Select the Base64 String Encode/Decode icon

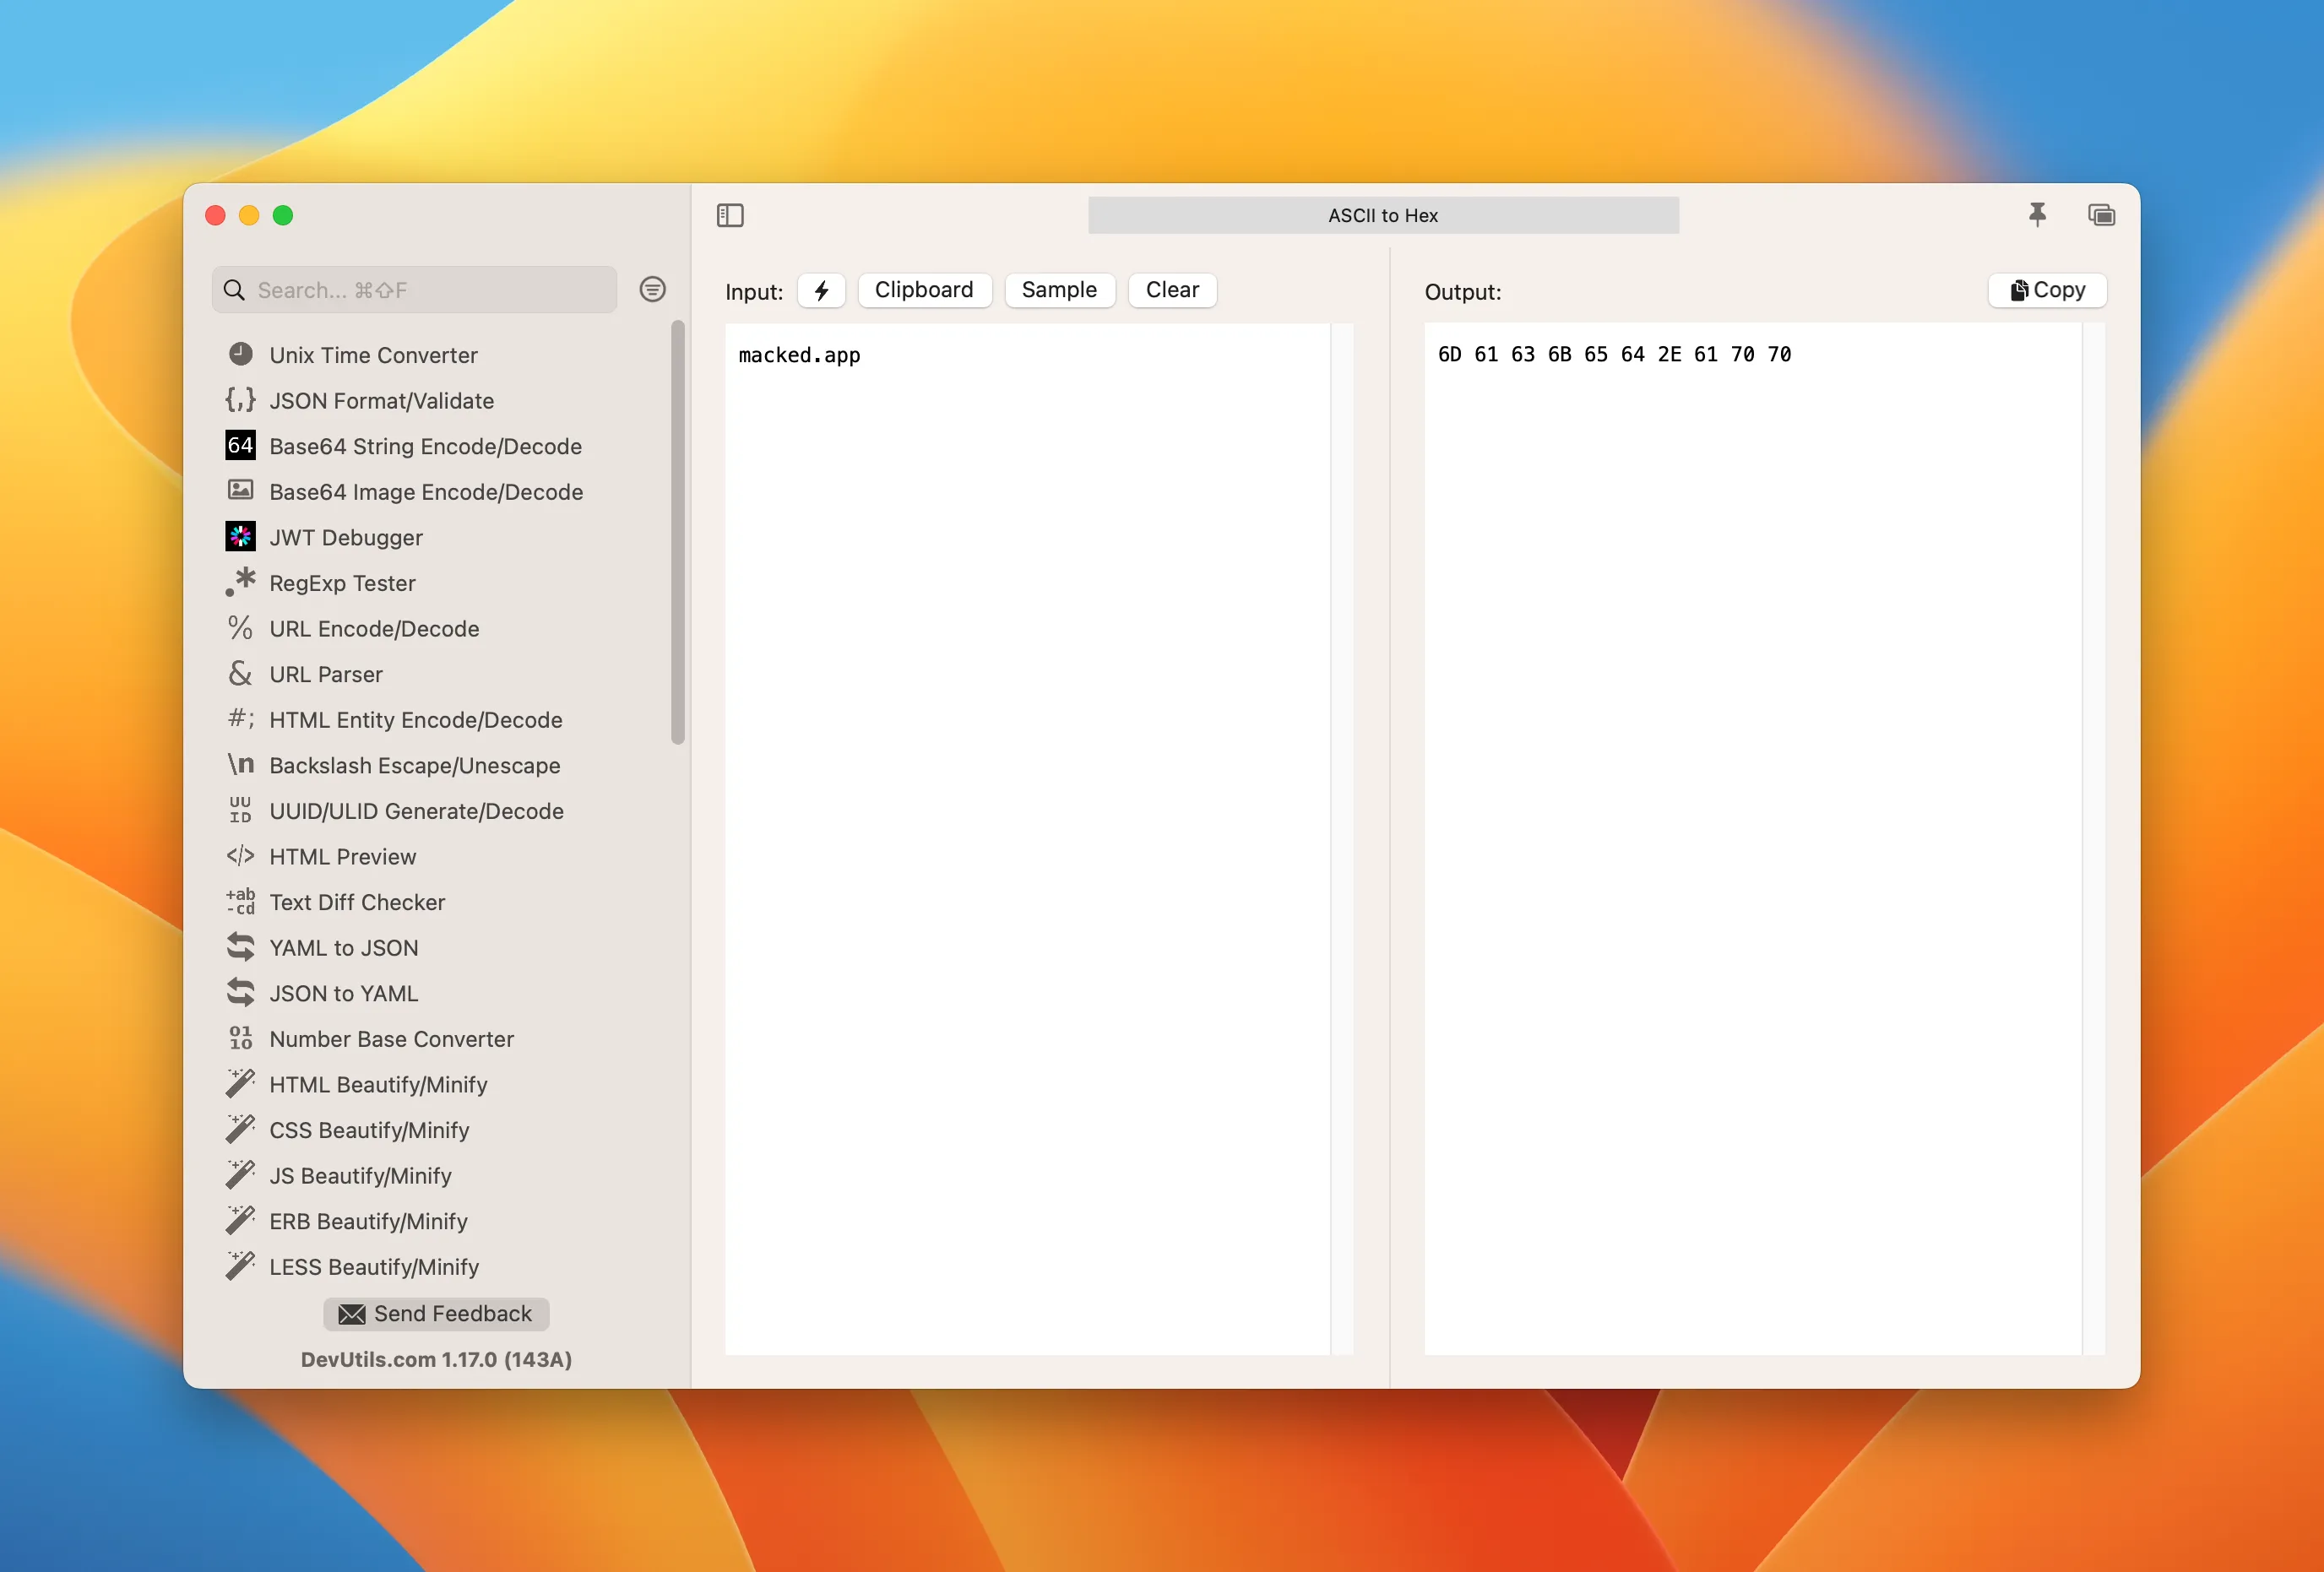point(240,445)
